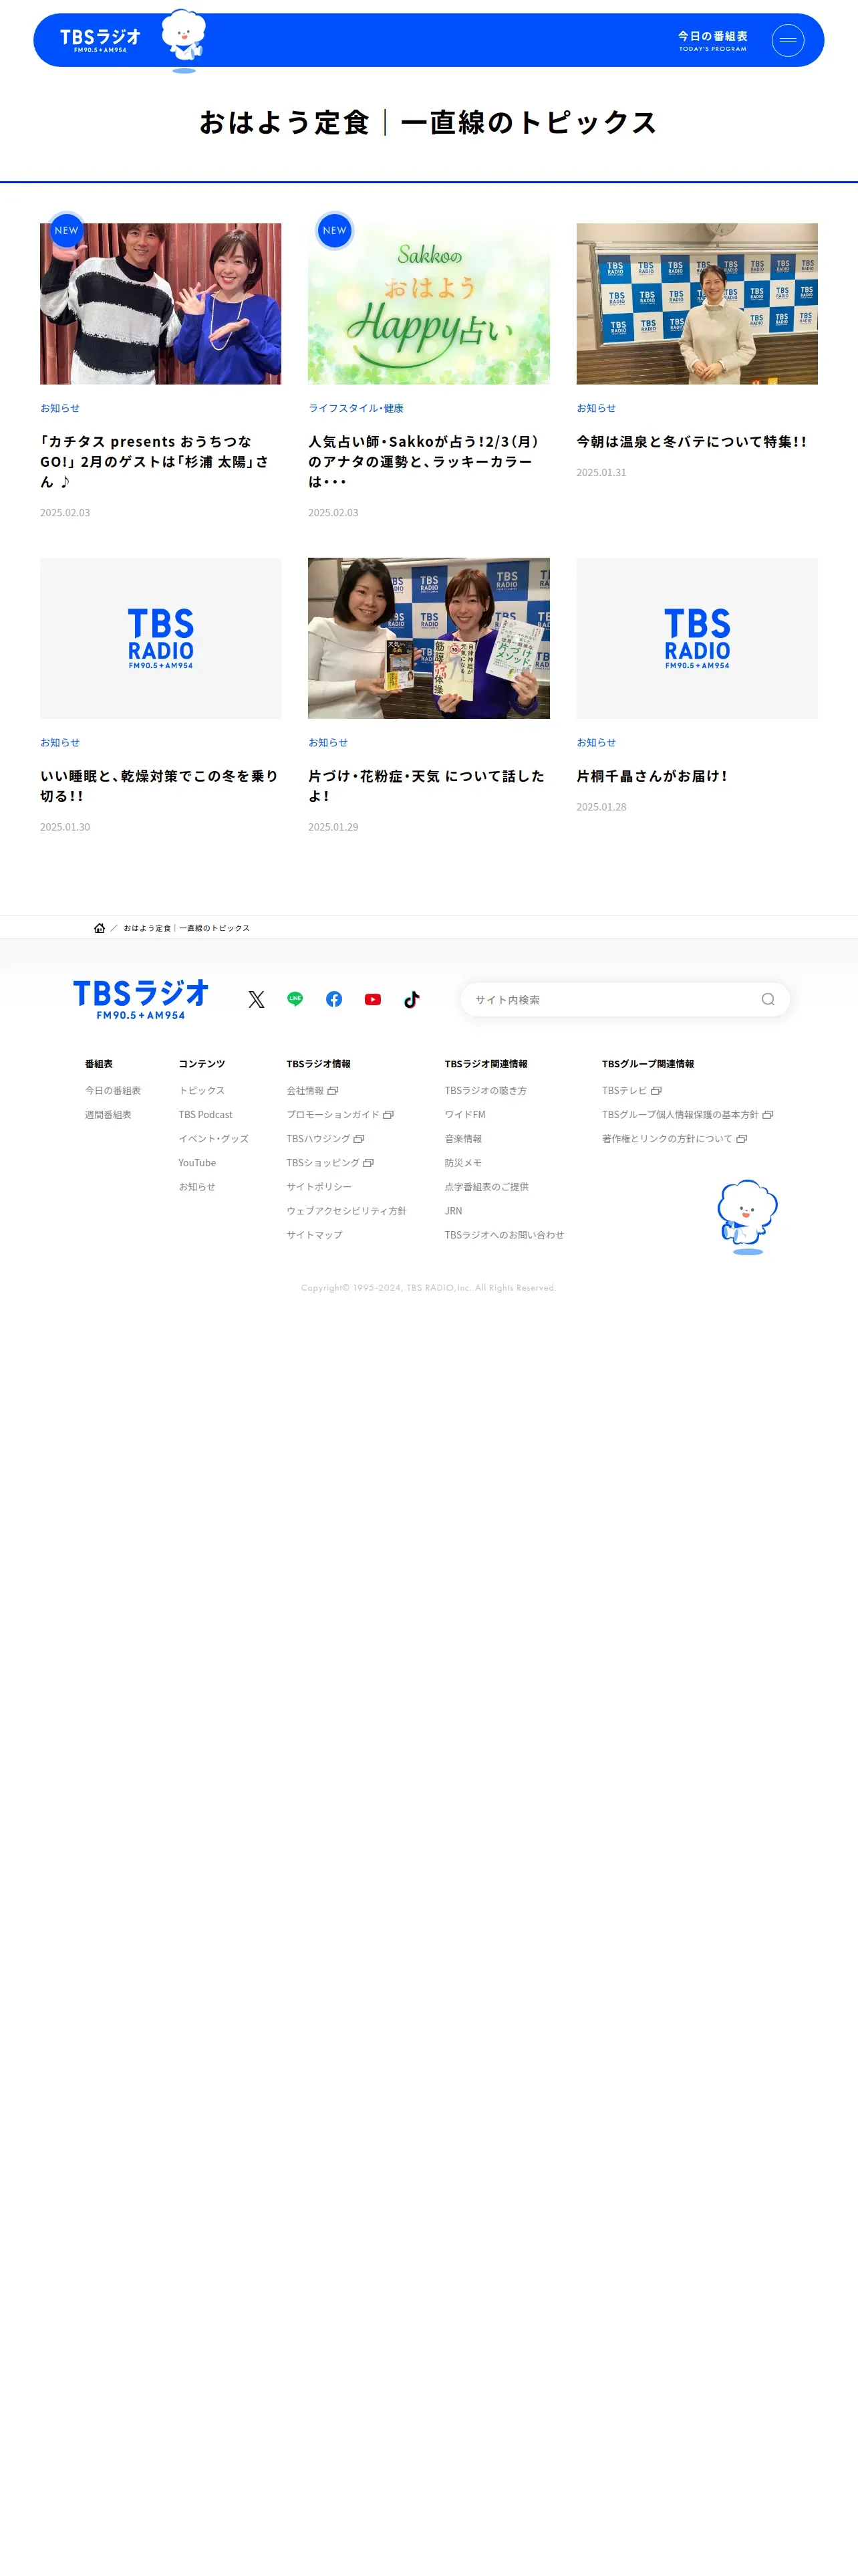This screenshot has height=2576, width=858.
Task: Open the Sakkoのおはよう Happy占い thumbnail
Action: pos(428,304)
